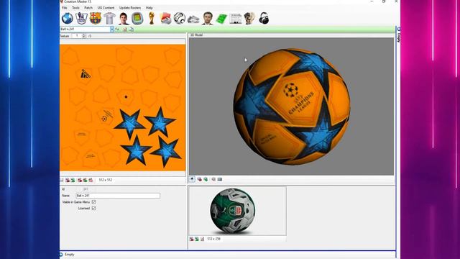This screenshot has height=259, width=460.
Task: Open the dog mascot icon
Action: click(249, 19)
